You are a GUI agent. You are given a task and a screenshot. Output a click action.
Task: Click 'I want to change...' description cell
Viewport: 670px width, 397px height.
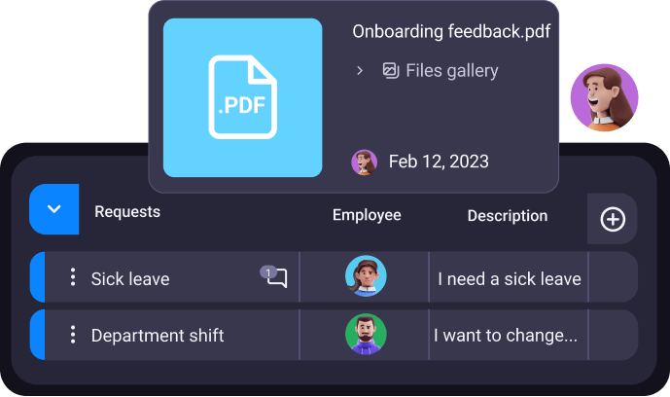point(509,335)
